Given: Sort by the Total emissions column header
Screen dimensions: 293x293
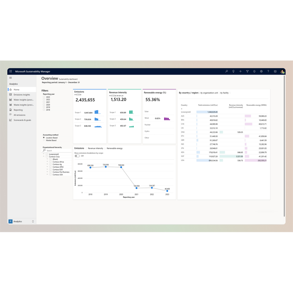Looking at the screenshot, I should click(208, 105).
